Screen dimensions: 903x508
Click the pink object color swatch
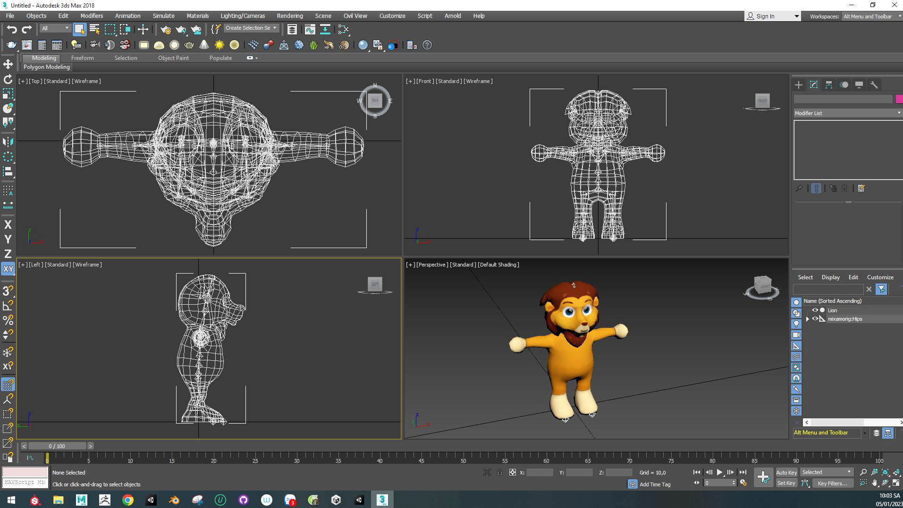(x=899, y=99)
